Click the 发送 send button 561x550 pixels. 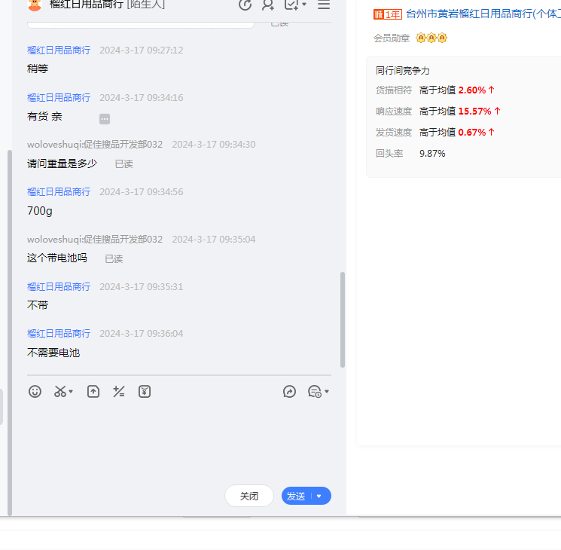[296, 497]
